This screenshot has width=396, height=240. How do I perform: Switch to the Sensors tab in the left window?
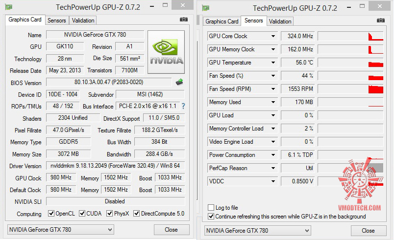tap(57, 21)
